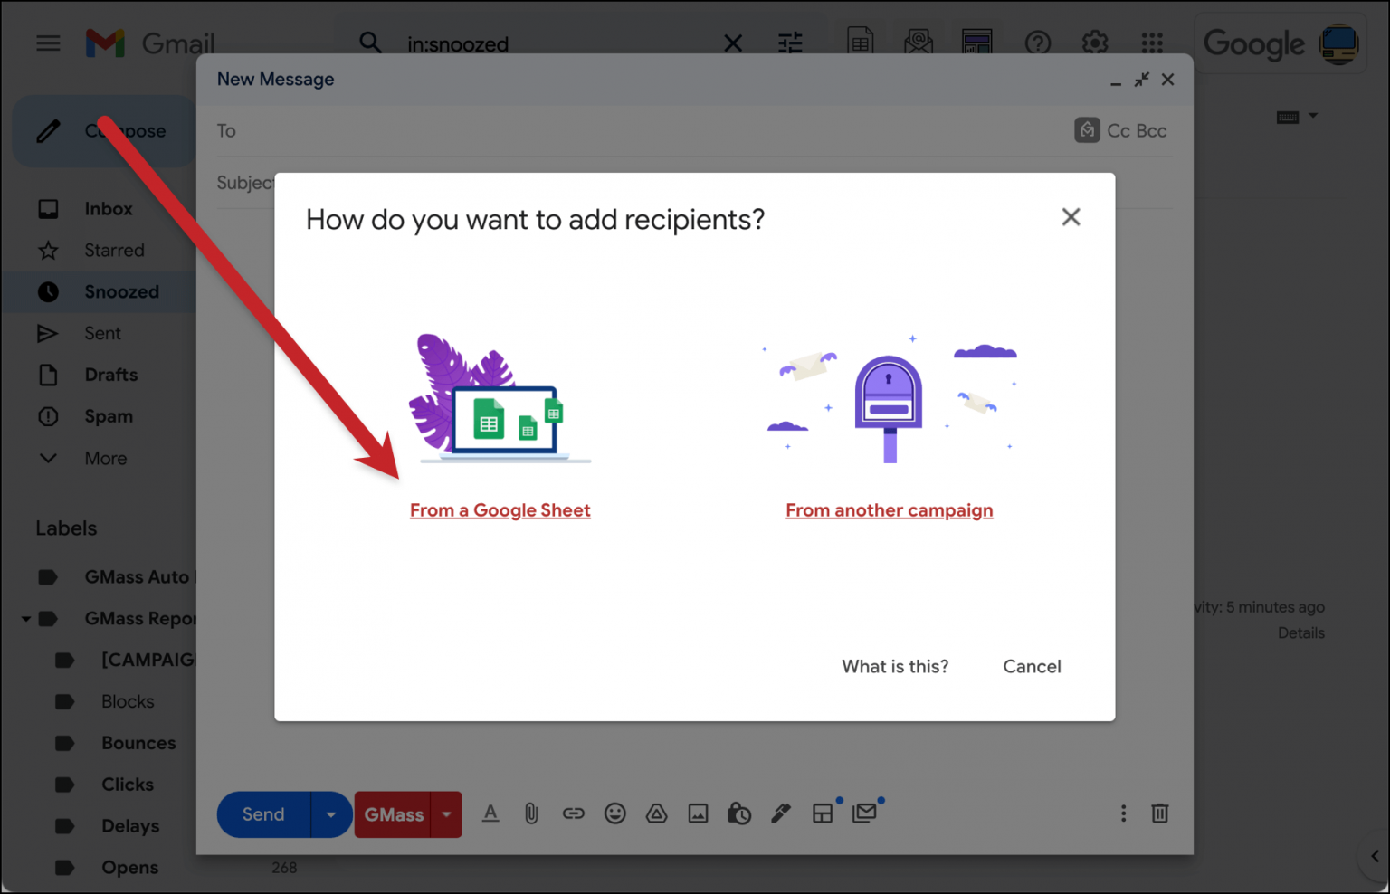1390x894 pixels.
Task: Exit full screen compose window icon
Action: (1142, 80)
